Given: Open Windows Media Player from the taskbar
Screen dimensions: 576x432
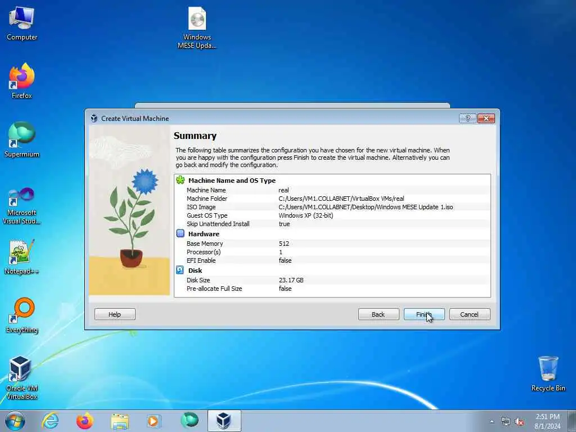Looking at the screenshot, I should point(154,421).
